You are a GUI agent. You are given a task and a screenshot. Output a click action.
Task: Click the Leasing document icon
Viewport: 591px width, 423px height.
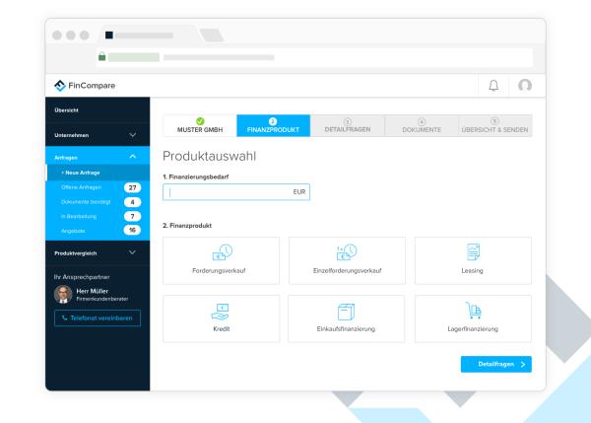tap(473, 252)
